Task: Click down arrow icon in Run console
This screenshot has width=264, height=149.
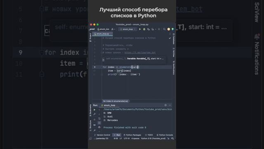Action: (x=99, y=114)
